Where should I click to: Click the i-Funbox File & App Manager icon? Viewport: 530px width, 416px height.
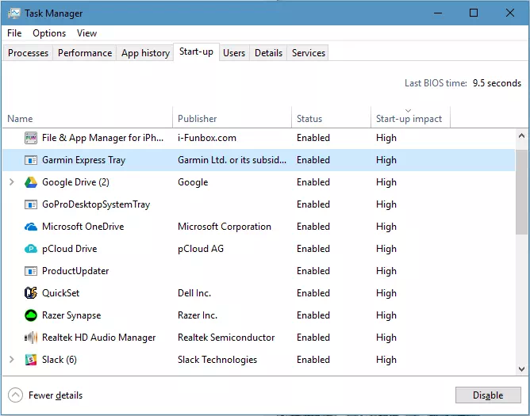[31, 138]
